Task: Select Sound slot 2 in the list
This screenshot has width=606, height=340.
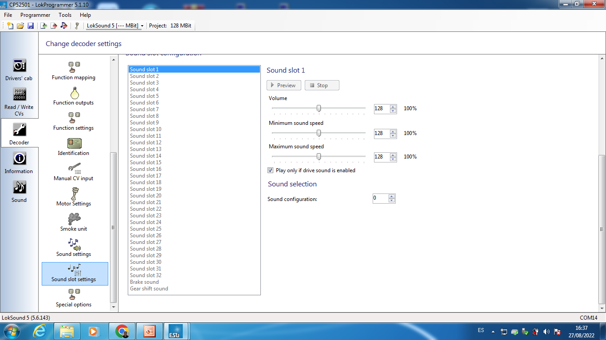Action: tap(194, 76)
